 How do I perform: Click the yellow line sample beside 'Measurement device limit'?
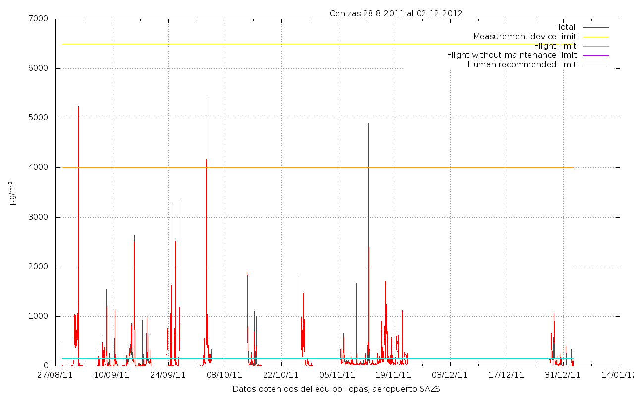pos(596,37)
